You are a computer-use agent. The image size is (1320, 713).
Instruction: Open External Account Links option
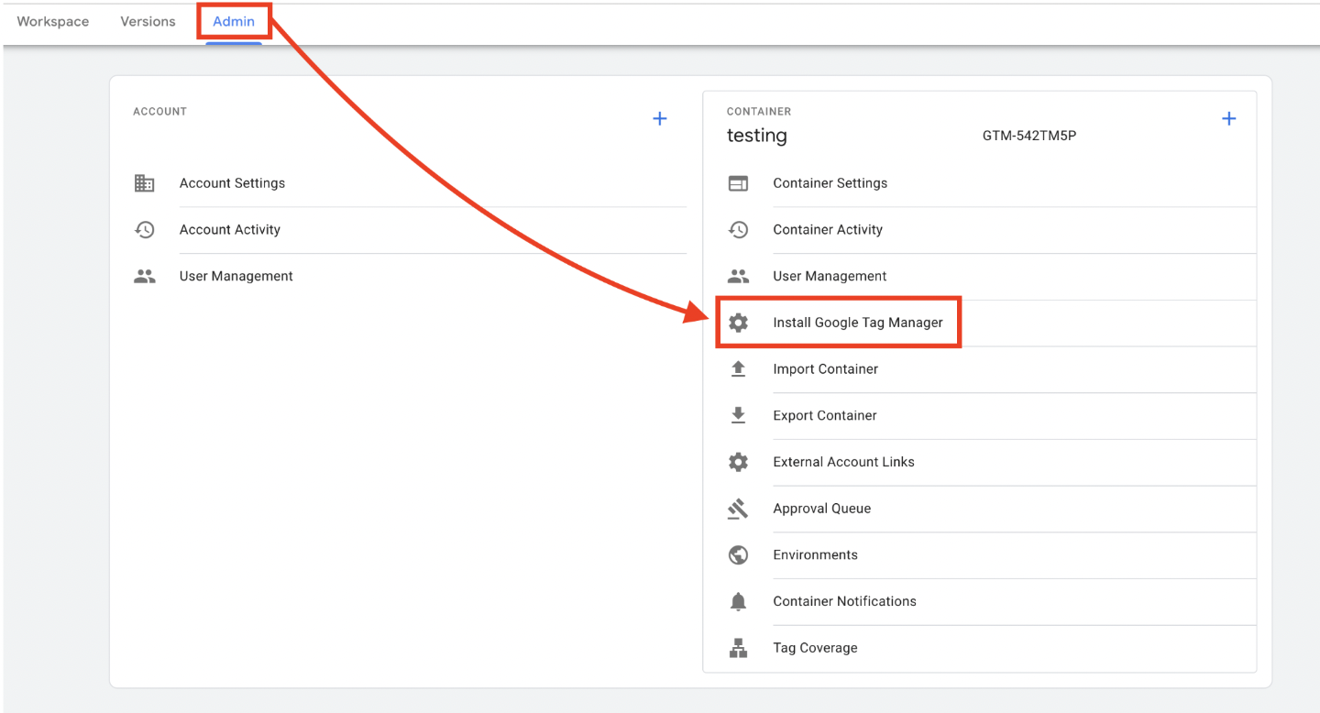843,462
